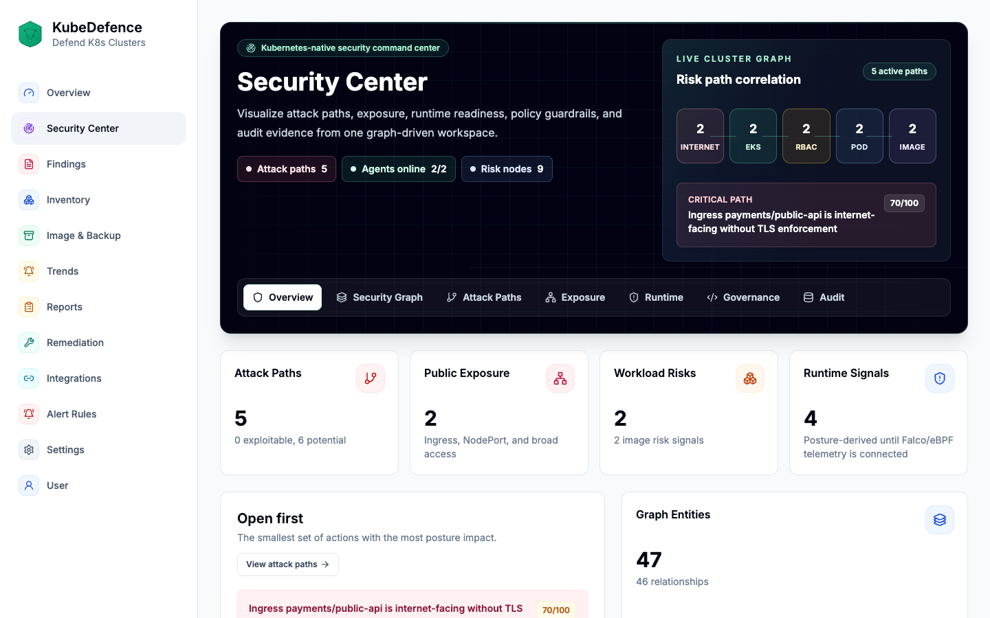
Task: Click the Workload Risks card boxes icon
Action: click(750, 378)
